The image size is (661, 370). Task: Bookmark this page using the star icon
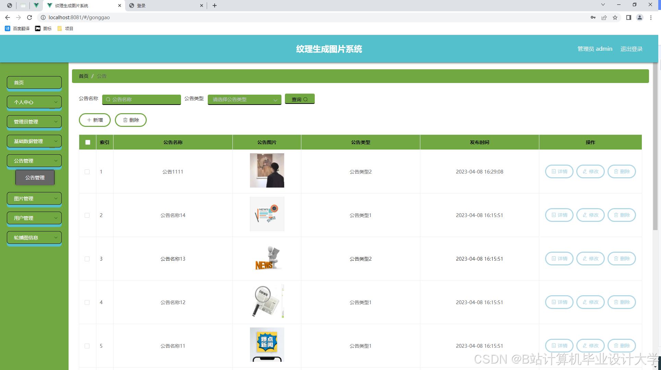(615, 17)
